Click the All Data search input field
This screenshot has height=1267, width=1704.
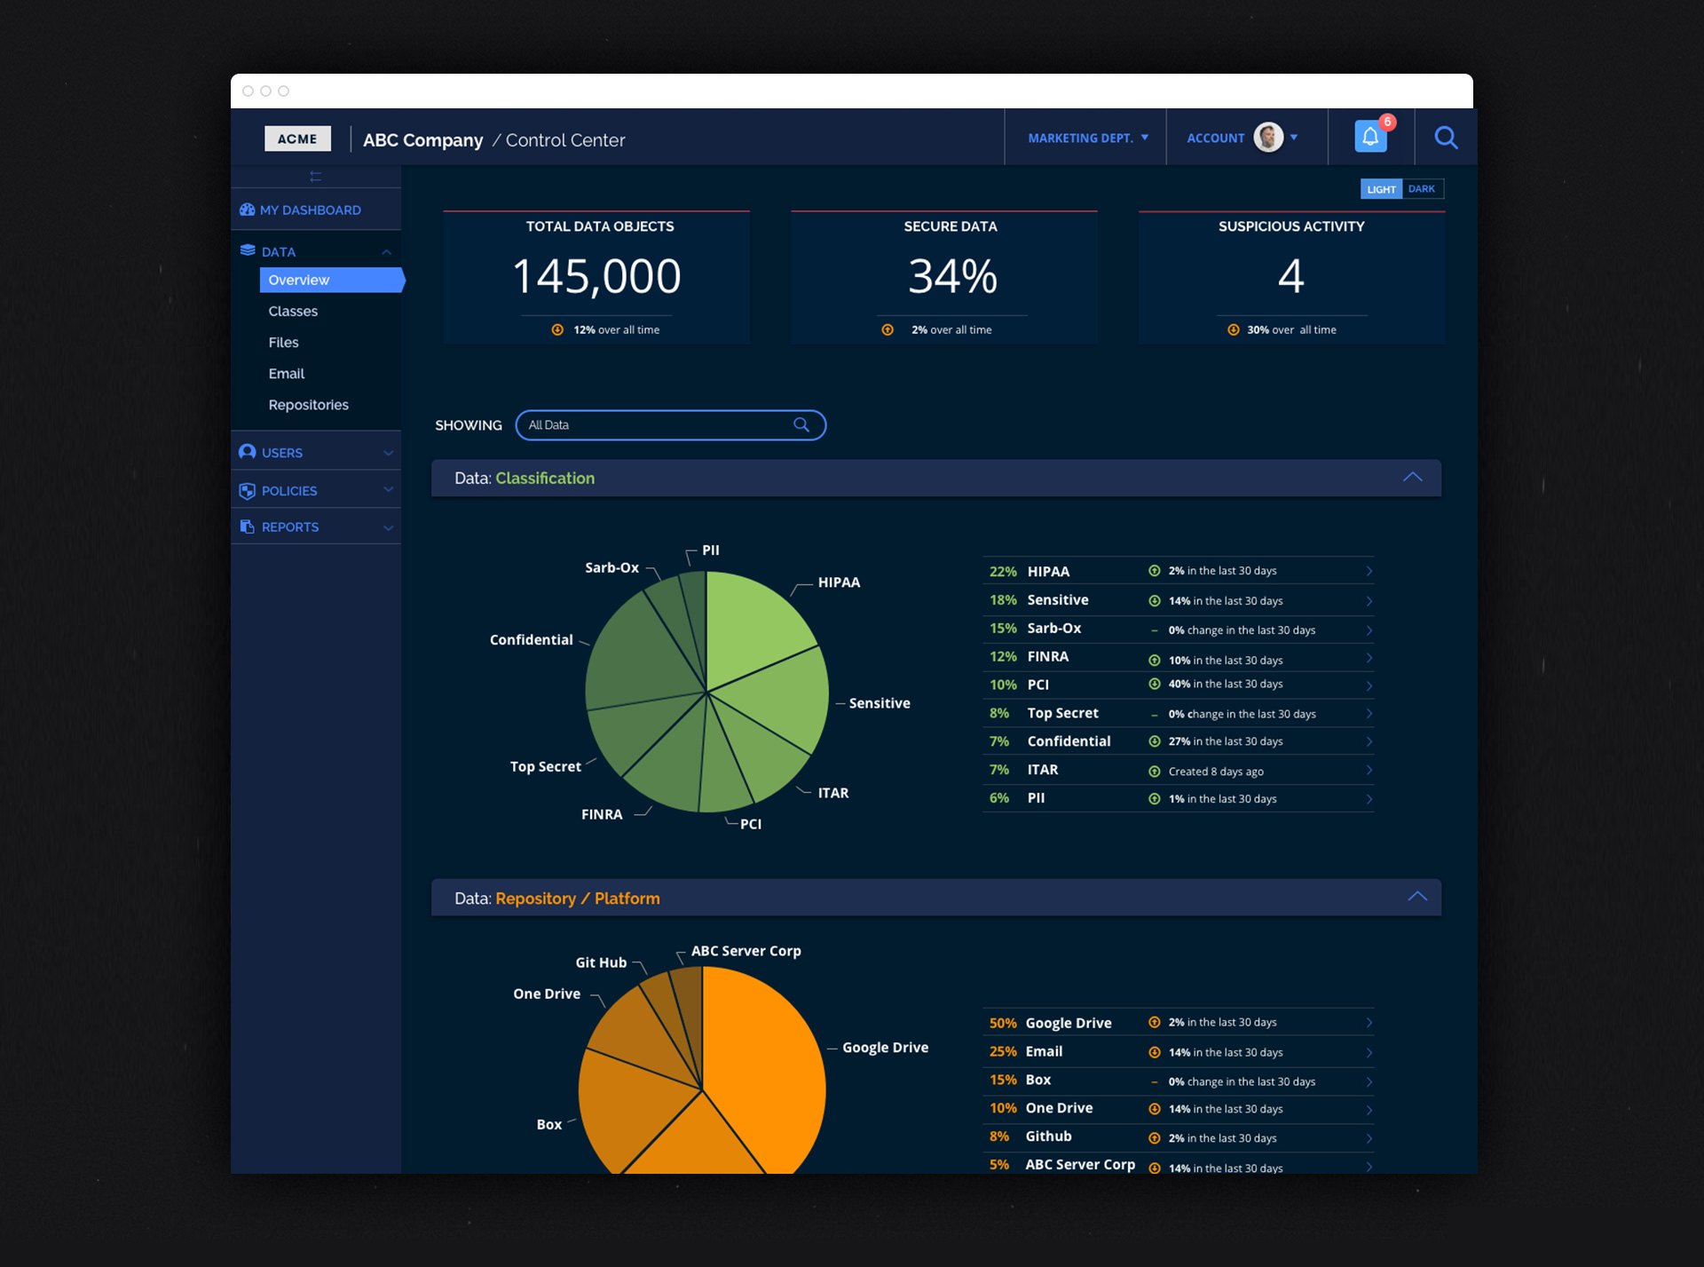(x=670, y=424)
